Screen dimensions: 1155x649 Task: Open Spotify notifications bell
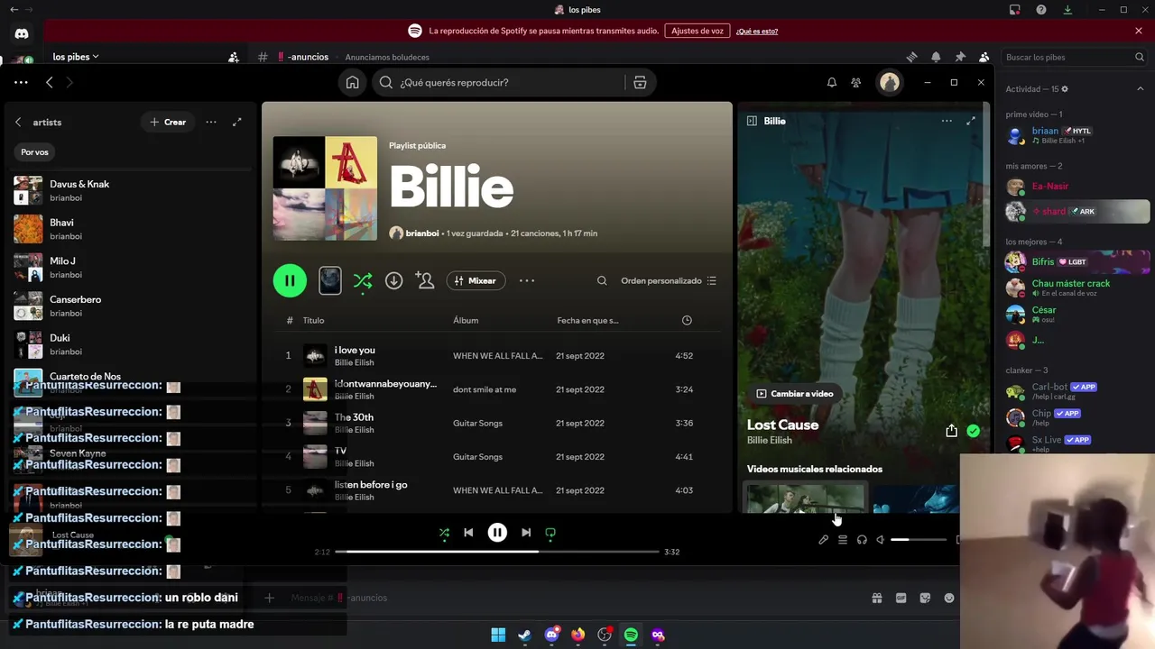click(x=831, y=82)
